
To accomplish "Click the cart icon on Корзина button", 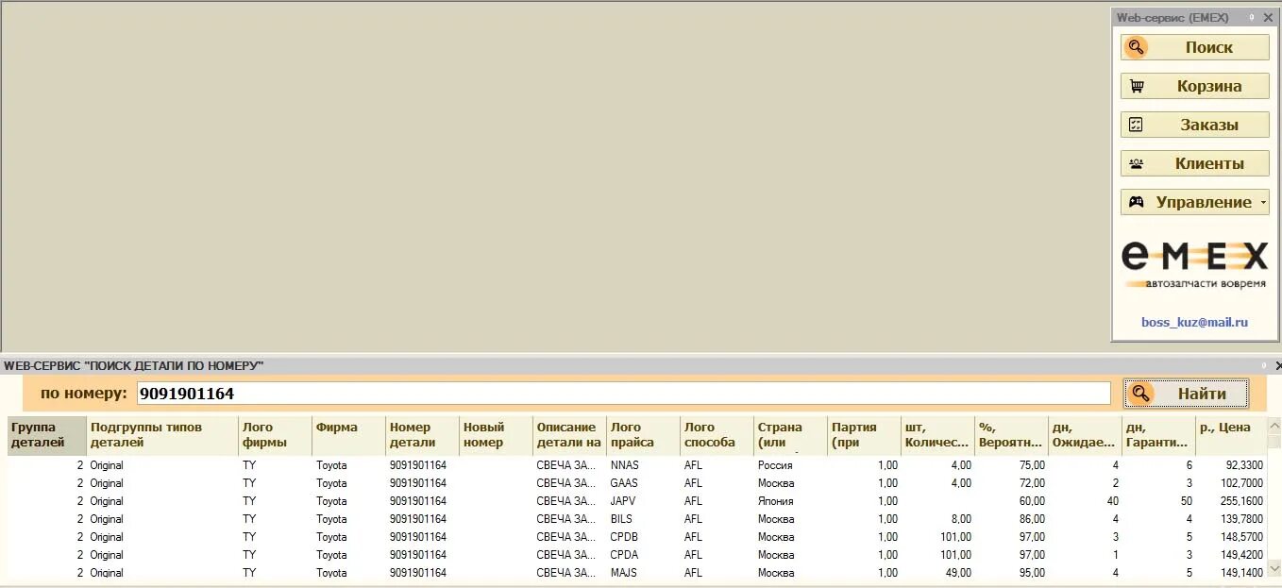I will [1137, 86].
